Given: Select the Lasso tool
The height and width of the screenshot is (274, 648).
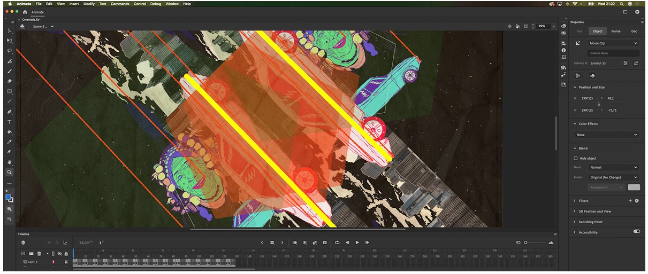Looking at the screenshot, I should (10, 51).
